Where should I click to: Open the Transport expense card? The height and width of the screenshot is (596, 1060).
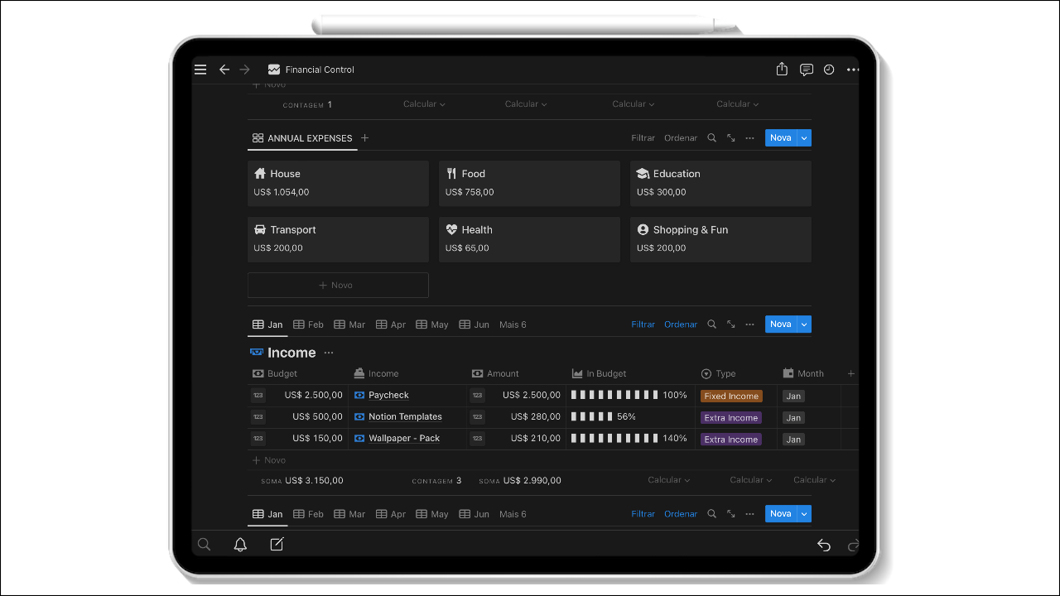338,239
